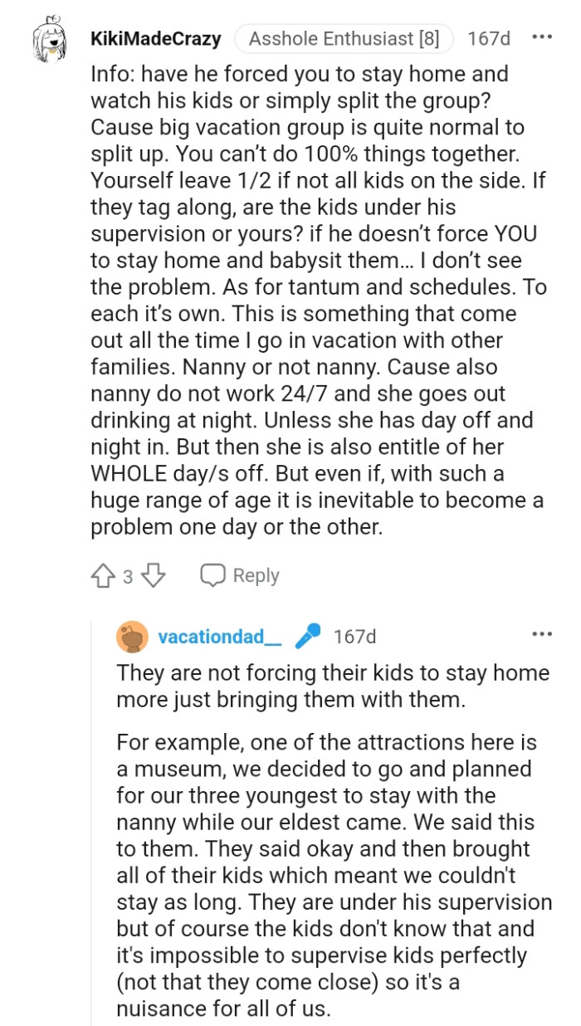Click KikiMadeCrazy's avatar image
581x1026 pixels.
tap(48, 37)
